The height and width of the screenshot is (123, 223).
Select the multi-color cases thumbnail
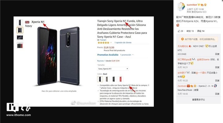(20, 45)
